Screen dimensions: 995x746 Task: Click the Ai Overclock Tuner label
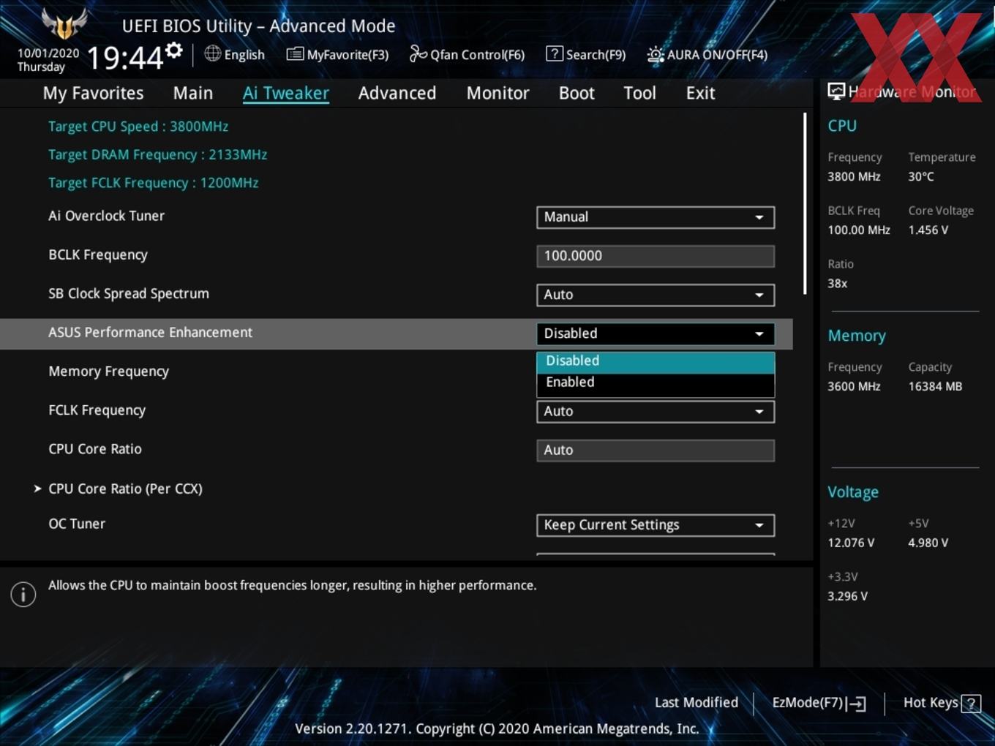pyautogui.click(x=106, y=216)
